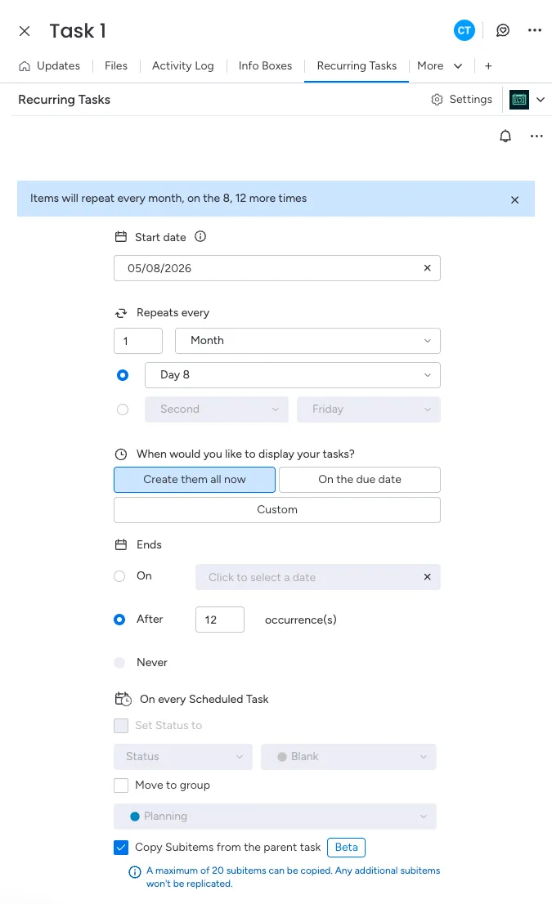Select the Second Friday radio option
552x904 pixels.
click(123, 409)
